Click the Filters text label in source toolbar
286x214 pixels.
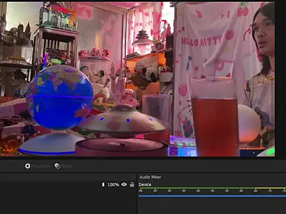click(x=66, y=166)
